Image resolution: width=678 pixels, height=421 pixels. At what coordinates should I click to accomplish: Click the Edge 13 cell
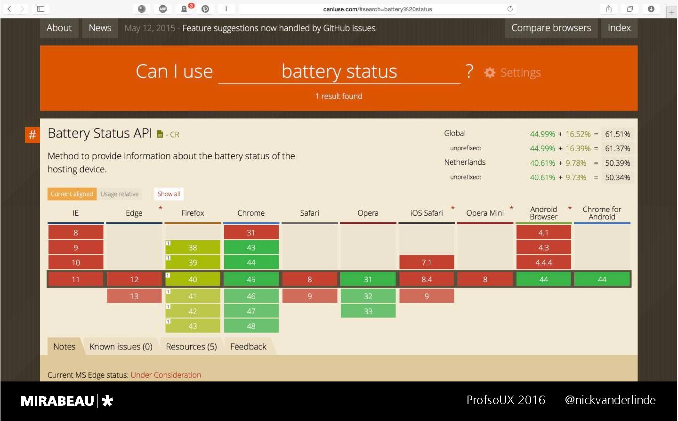click(x=134, y=296)
